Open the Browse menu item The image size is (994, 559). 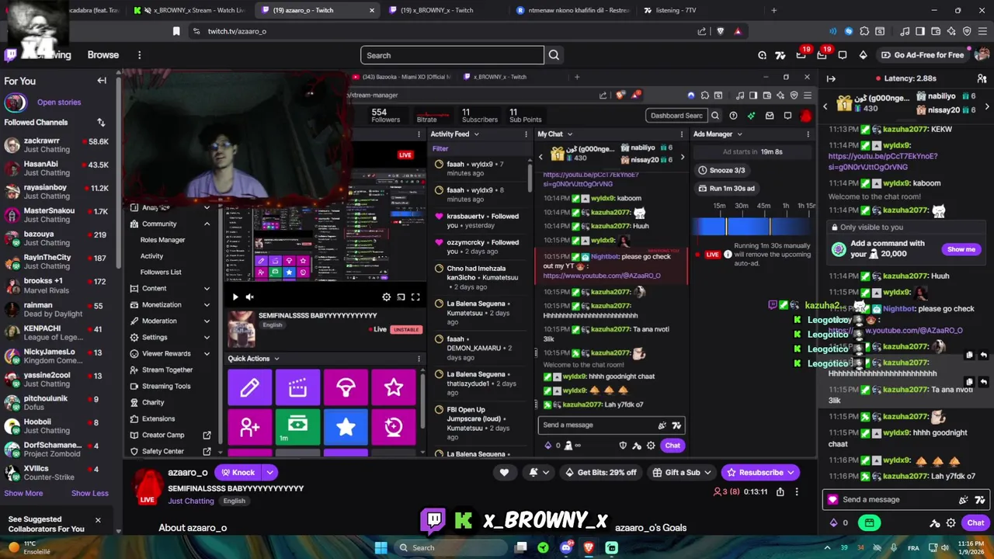(103, 55)
